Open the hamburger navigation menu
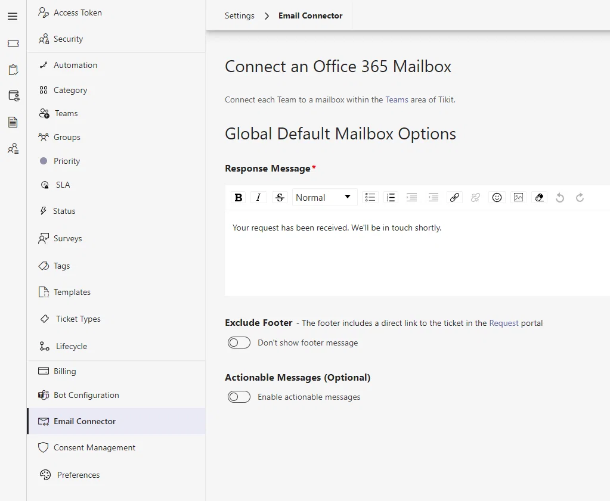 pos(13,16)
